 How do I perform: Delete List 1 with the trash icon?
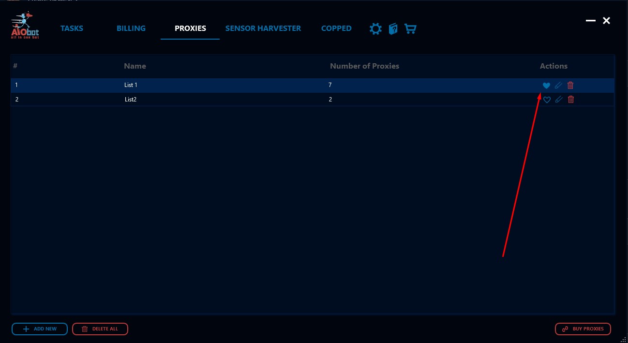point(570,86)
